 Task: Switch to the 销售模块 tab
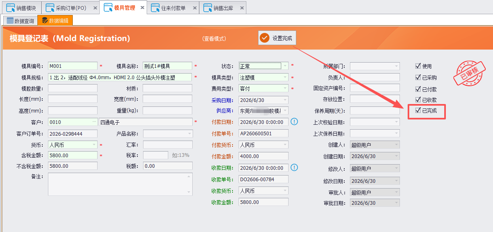click(x=22, y=8)
